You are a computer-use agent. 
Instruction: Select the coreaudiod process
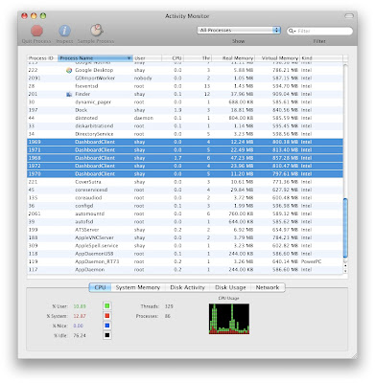click(x=185, y=198)
